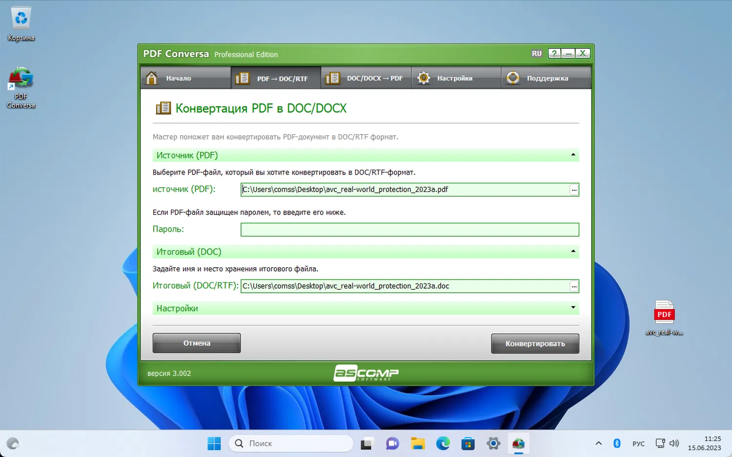Select the PDF Conversa desktop shortcut
This screenshot has width=732, height=457.
coord(21,87)
